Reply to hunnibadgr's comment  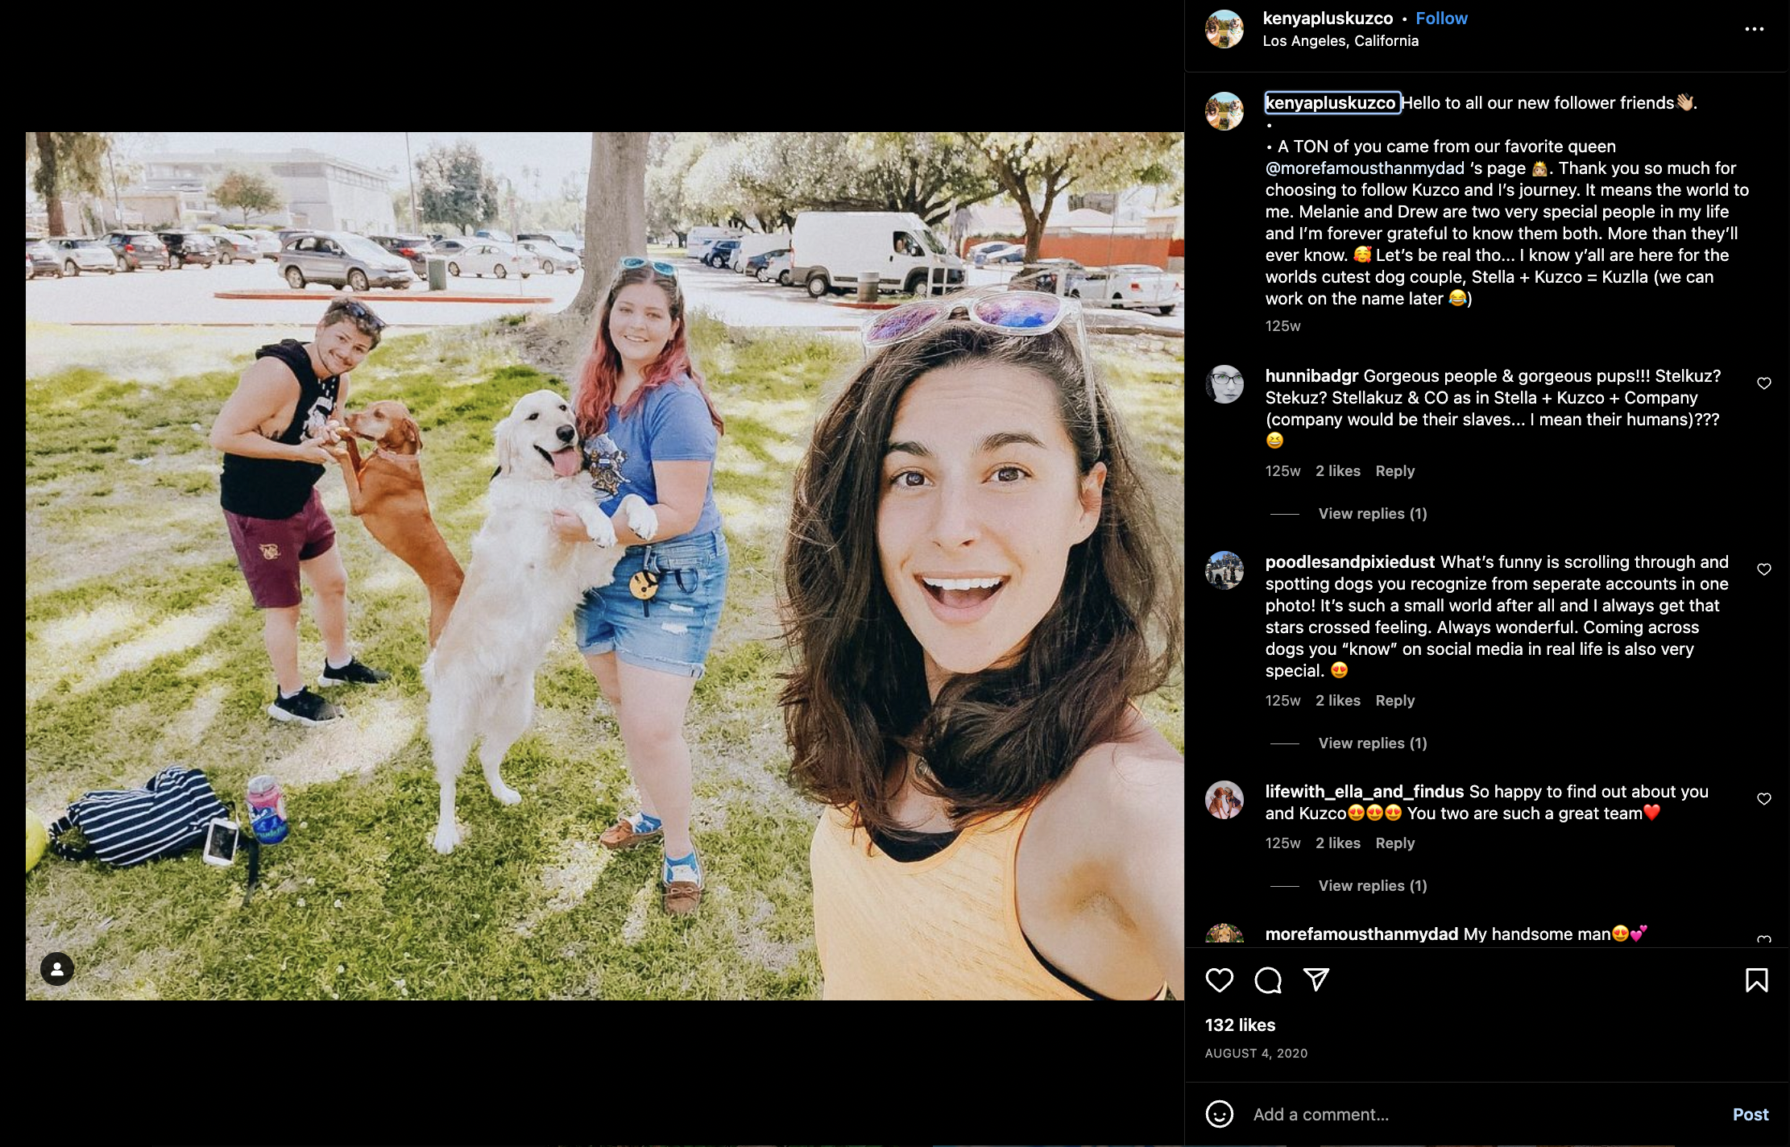(1394, 471)
